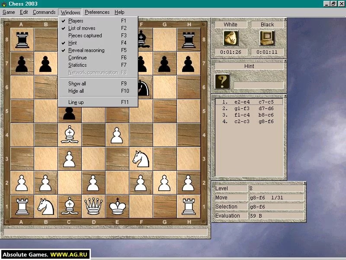Image resolution: width=346 pixels, height=260 pixels.
Task: Click the White player portrait
Action: pos(231,38)
